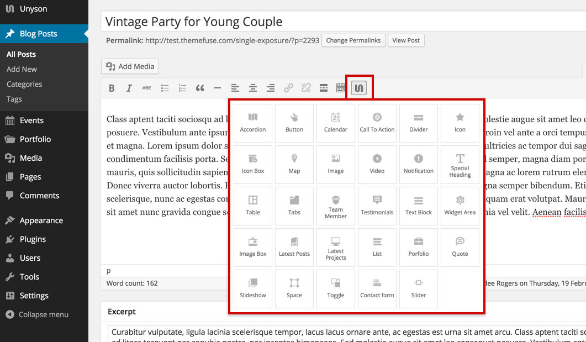Insert the Latest Projects shortcode
The width and height of the screenshot is (586, 342).
[x=336, y=248]
